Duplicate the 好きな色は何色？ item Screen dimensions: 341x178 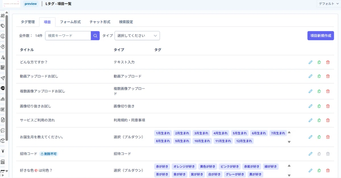click(x=319, y=170)
